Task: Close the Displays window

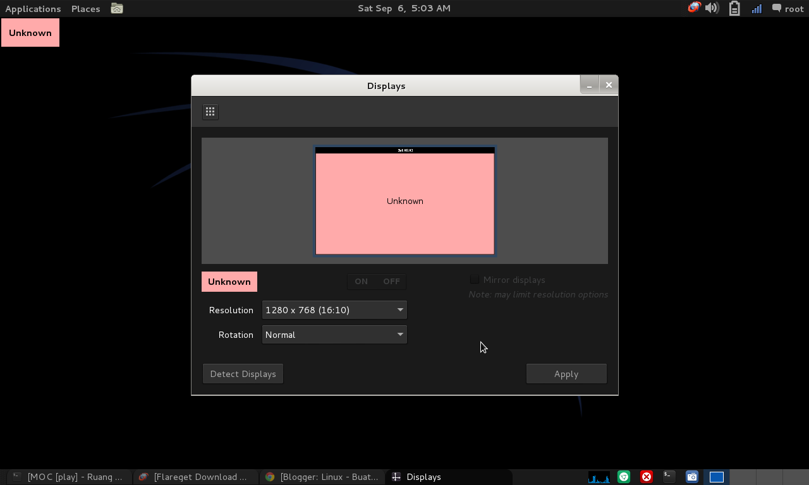Action: pyautogui.click(x=609, y=85)
